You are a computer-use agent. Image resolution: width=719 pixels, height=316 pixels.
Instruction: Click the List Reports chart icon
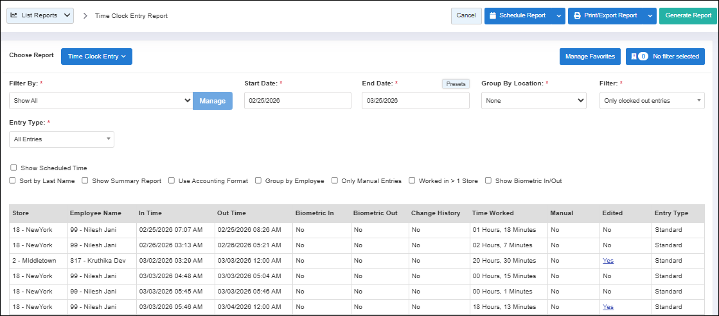(14, 15)
